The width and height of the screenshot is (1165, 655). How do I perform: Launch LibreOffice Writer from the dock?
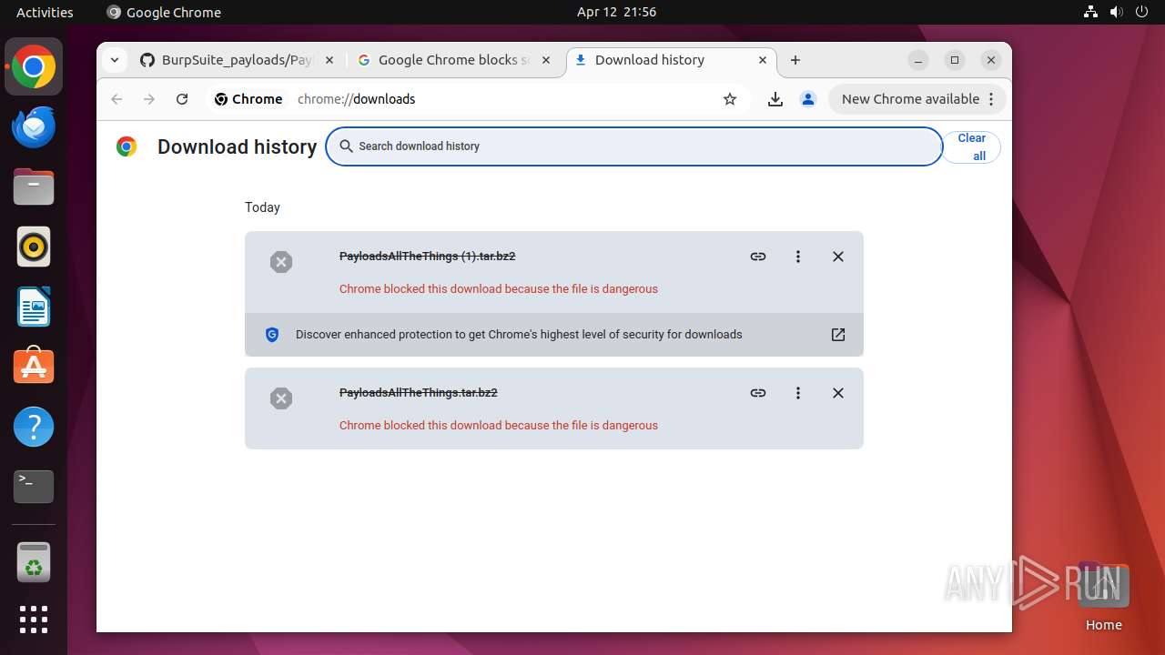(x=34, y=307)
